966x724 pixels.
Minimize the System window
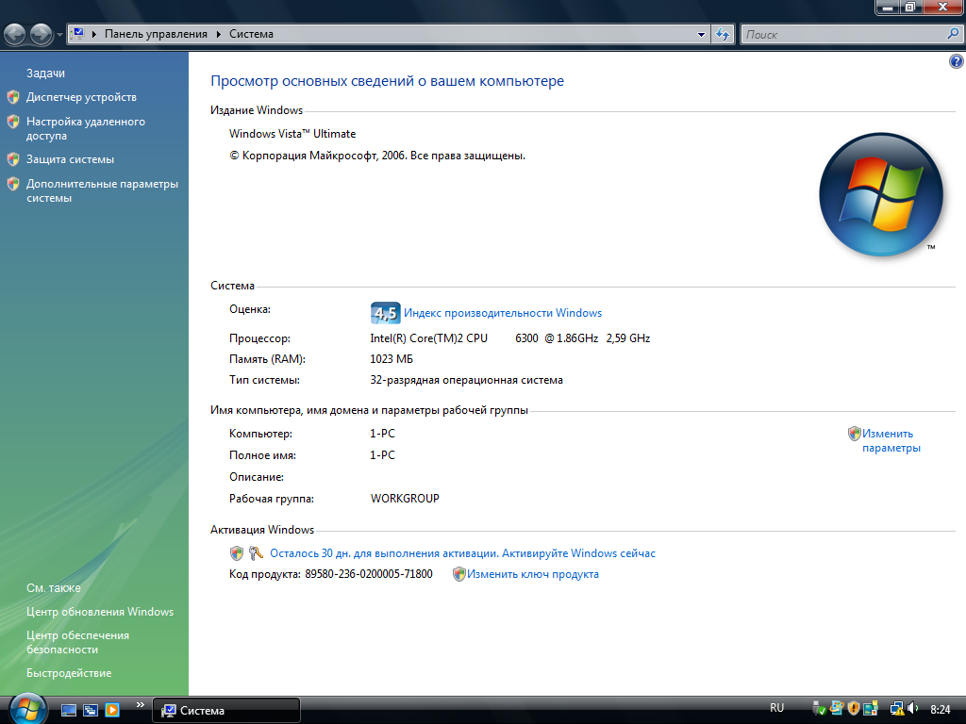tap(888, 7)
